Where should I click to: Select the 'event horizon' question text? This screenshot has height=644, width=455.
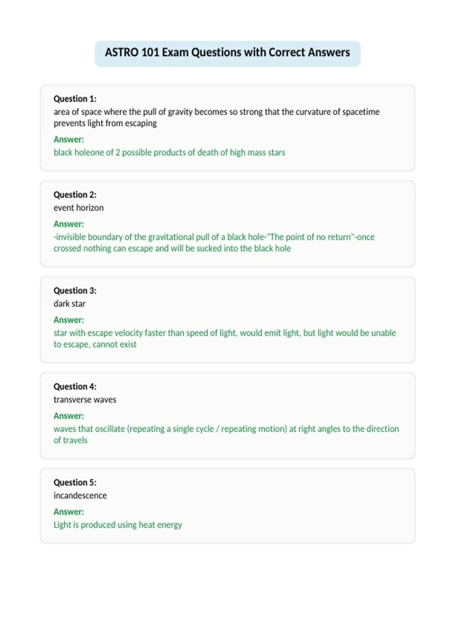pos(78,208)
